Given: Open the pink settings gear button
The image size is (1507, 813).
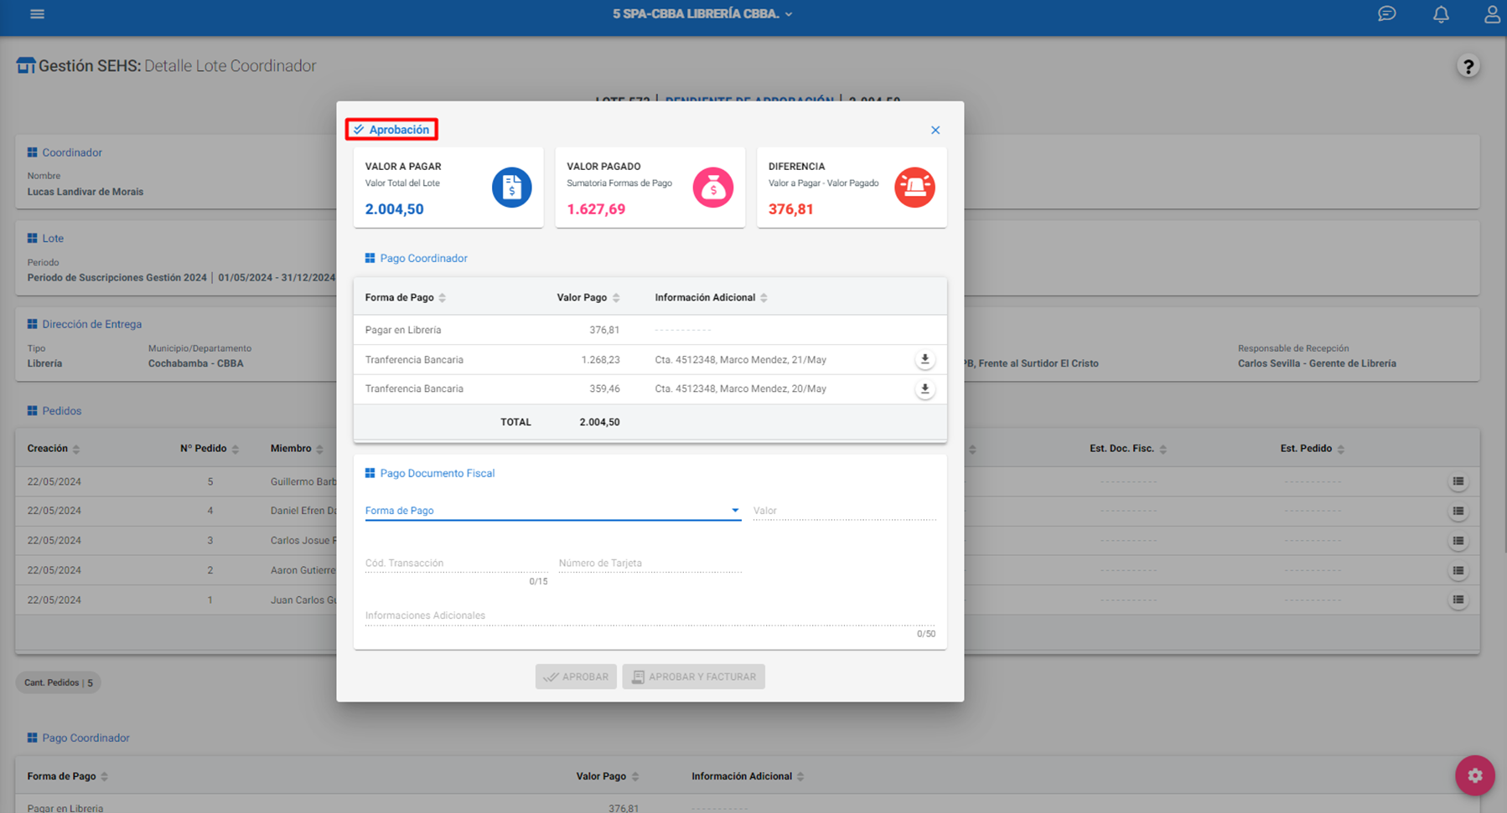Looking at the screenshot, I should (x=1474, y=775).
